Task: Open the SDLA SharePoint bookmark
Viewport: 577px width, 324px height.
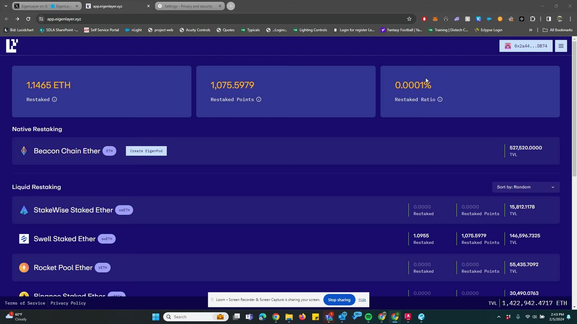Action: tap(59, 30)
